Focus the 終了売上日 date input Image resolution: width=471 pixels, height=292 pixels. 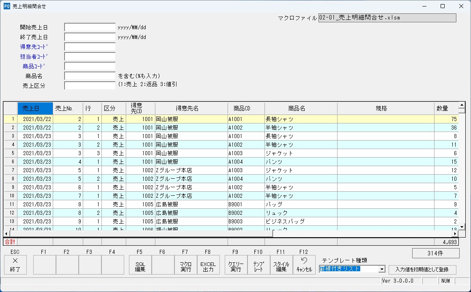[x=90, y=37]
